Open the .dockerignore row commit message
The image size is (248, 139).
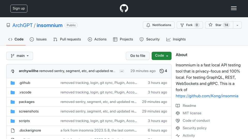98,130
